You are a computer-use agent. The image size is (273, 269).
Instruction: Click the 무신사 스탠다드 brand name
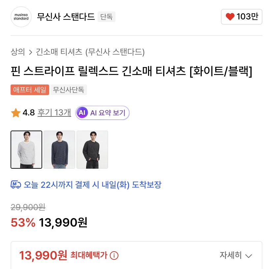pos(66,16)
